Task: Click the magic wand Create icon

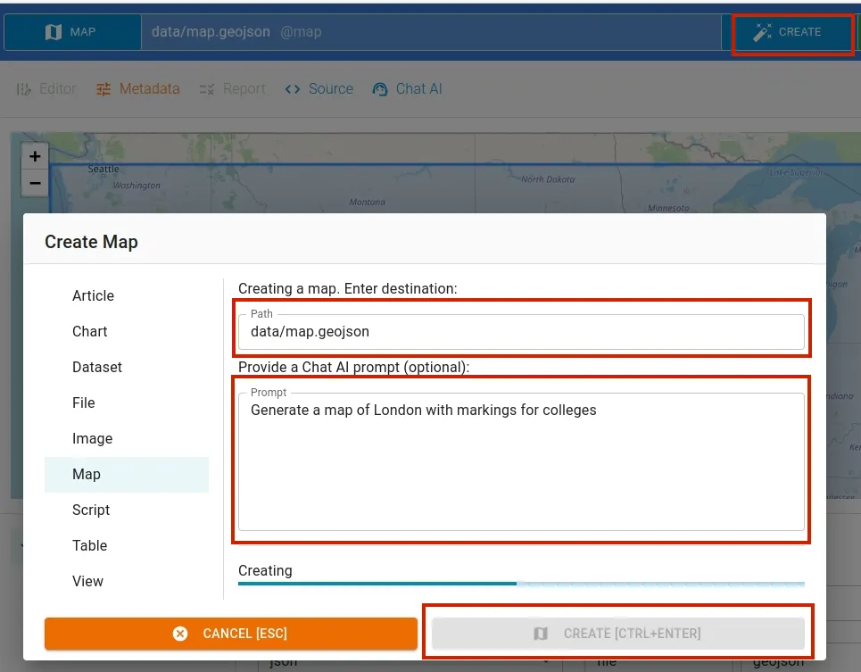Action: click(762, 32)
